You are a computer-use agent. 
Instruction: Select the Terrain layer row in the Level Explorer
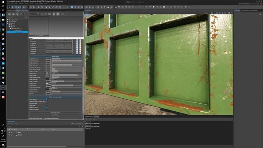(x=45, y=135)
